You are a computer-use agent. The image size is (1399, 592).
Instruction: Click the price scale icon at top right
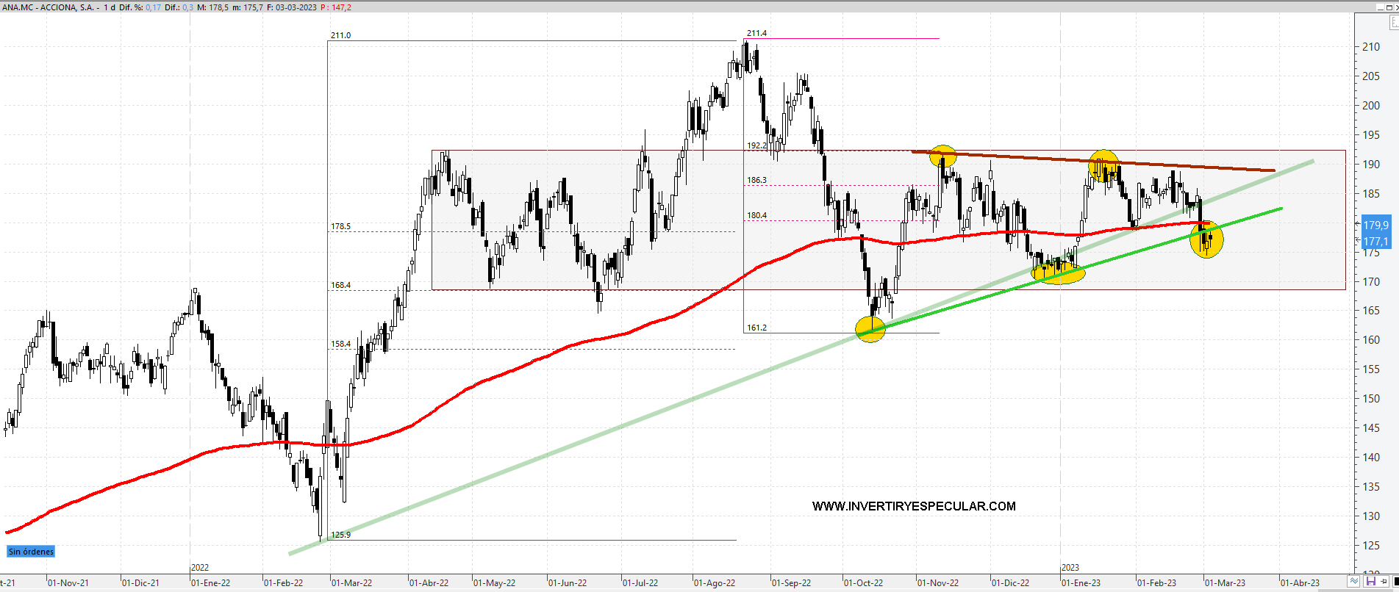(1394, 23)
